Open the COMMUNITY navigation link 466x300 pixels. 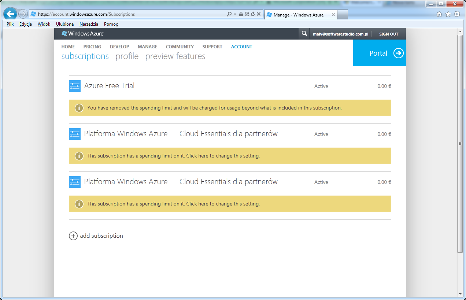pyautogui.click(x=180, y=47)
